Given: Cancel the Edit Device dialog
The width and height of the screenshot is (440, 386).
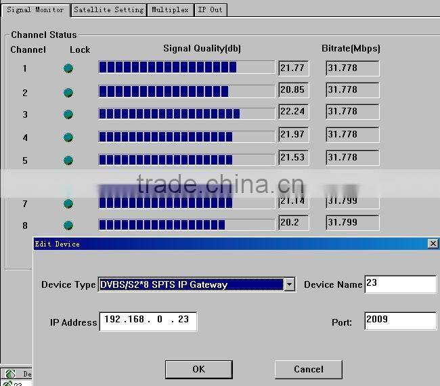Looking at the screenshot, I should pyautogui.click(x=309, y=370).
